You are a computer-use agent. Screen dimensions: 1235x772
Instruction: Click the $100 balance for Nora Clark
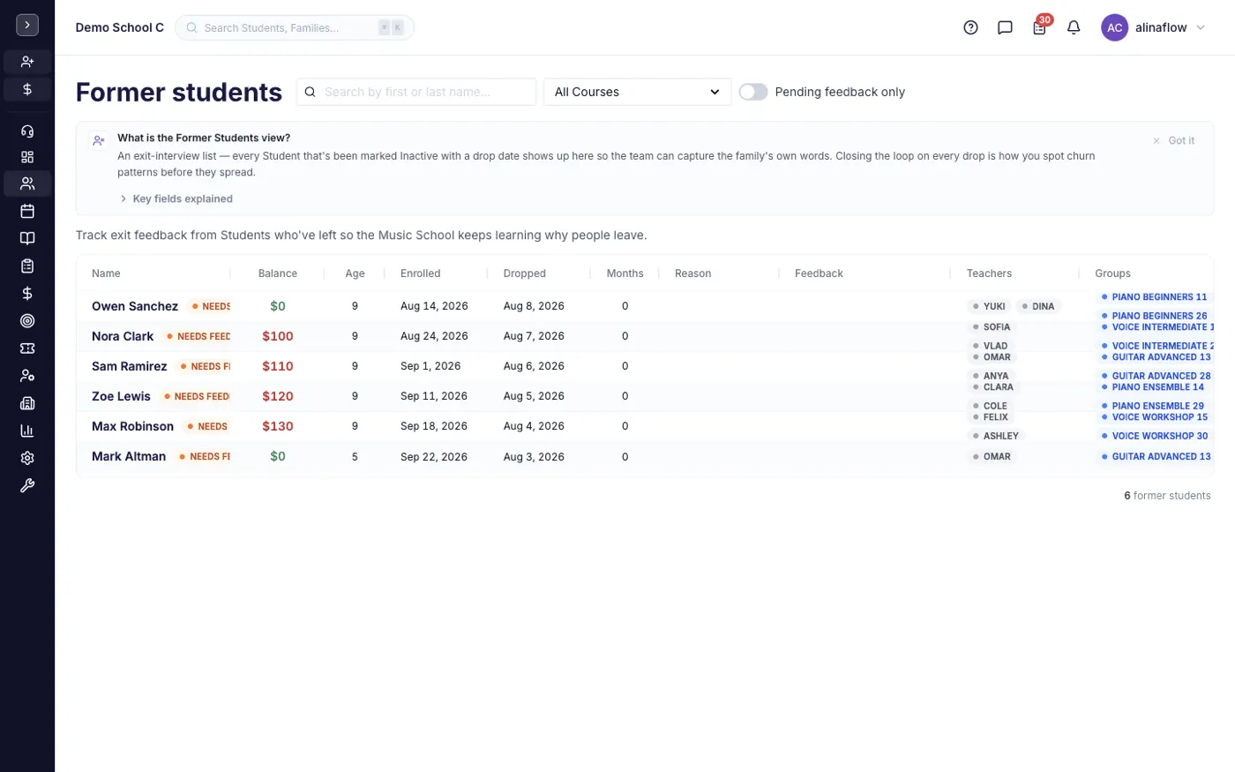point(278,336)
